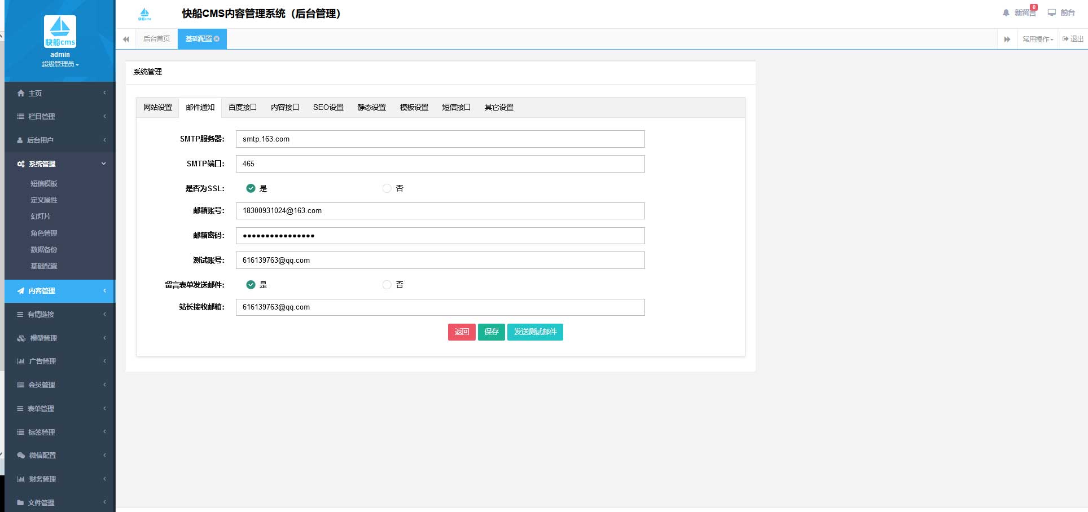1088x512 pixels.
Task: Click the 新留言 notification bell icon
Action: coord(1005,12)
